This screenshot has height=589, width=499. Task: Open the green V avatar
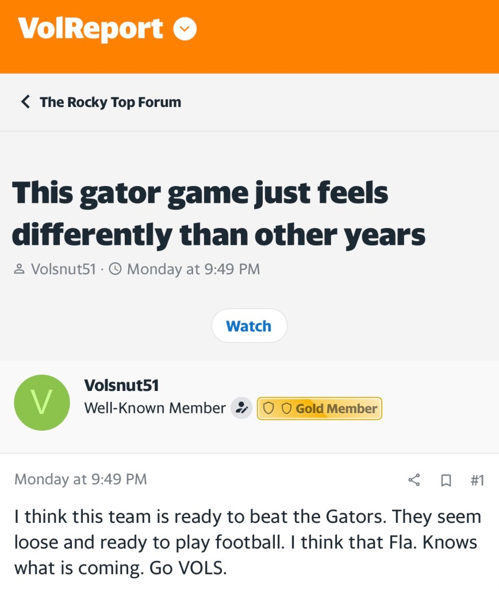click(42, 402)
